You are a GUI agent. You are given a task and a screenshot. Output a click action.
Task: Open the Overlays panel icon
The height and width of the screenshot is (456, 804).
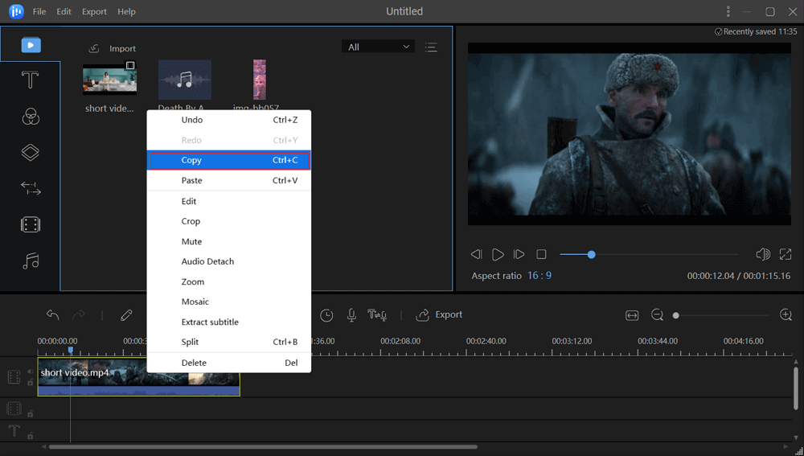[x=30, y=153]
